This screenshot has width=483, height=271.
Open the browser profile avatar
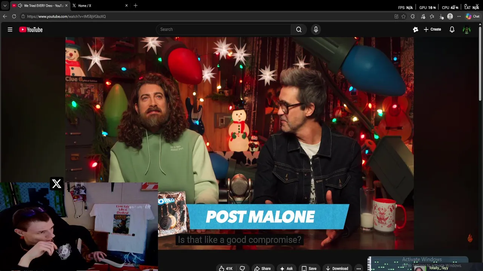450,17
